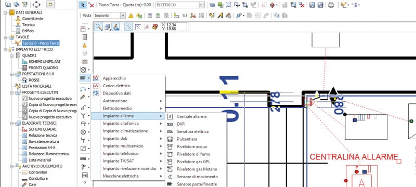
Task: Open SCHEMI QUADRI under Elaborati Tecnici
Action: tap(43, 129)
